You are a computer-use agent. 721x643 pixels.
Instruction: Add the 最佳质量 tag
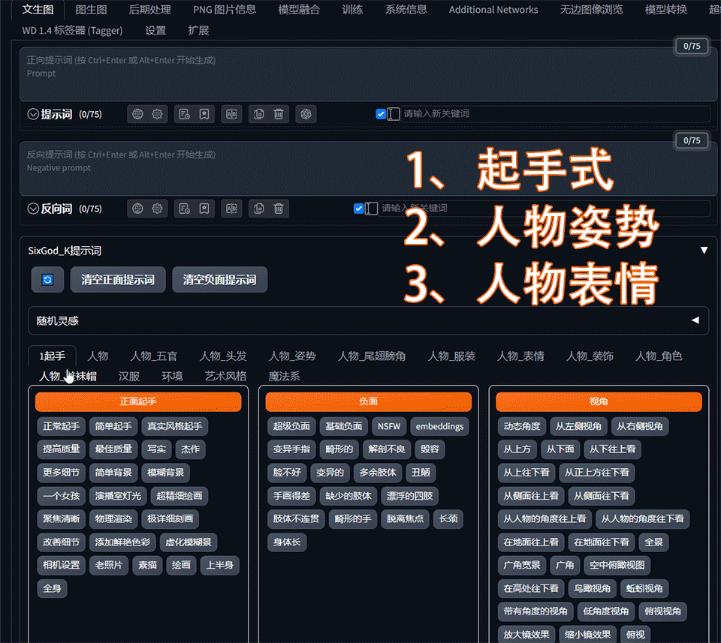pyautogui.click(x=113, y=449)
